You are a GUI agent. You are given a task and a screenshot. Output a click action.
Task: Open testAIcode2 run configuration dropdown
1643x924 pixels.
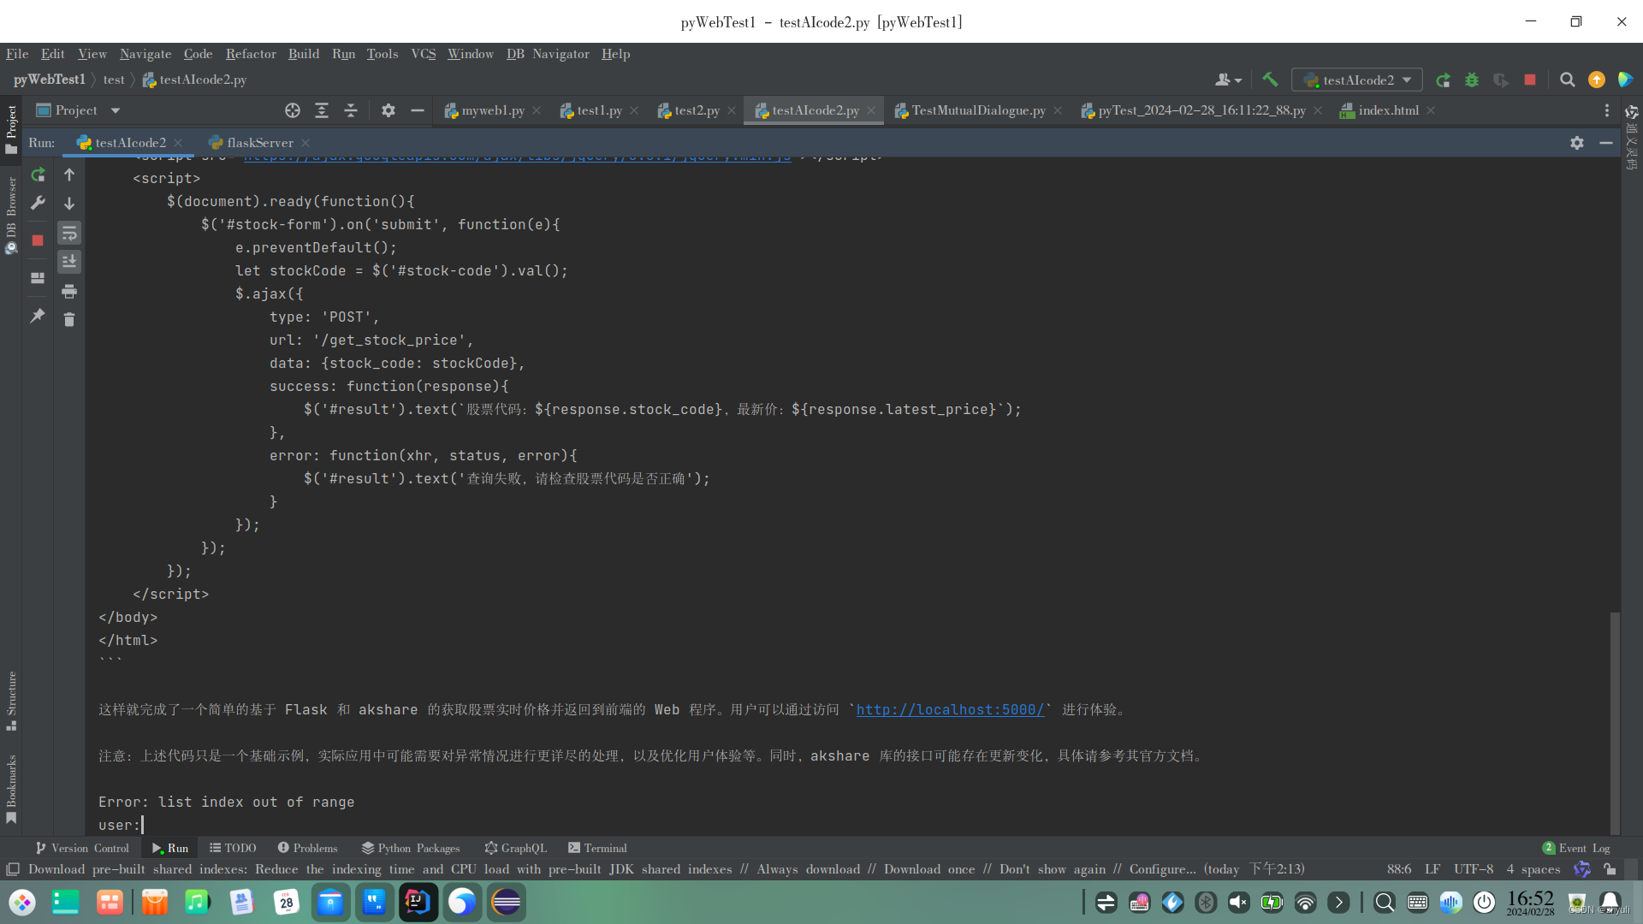[x=1357, y=80]
